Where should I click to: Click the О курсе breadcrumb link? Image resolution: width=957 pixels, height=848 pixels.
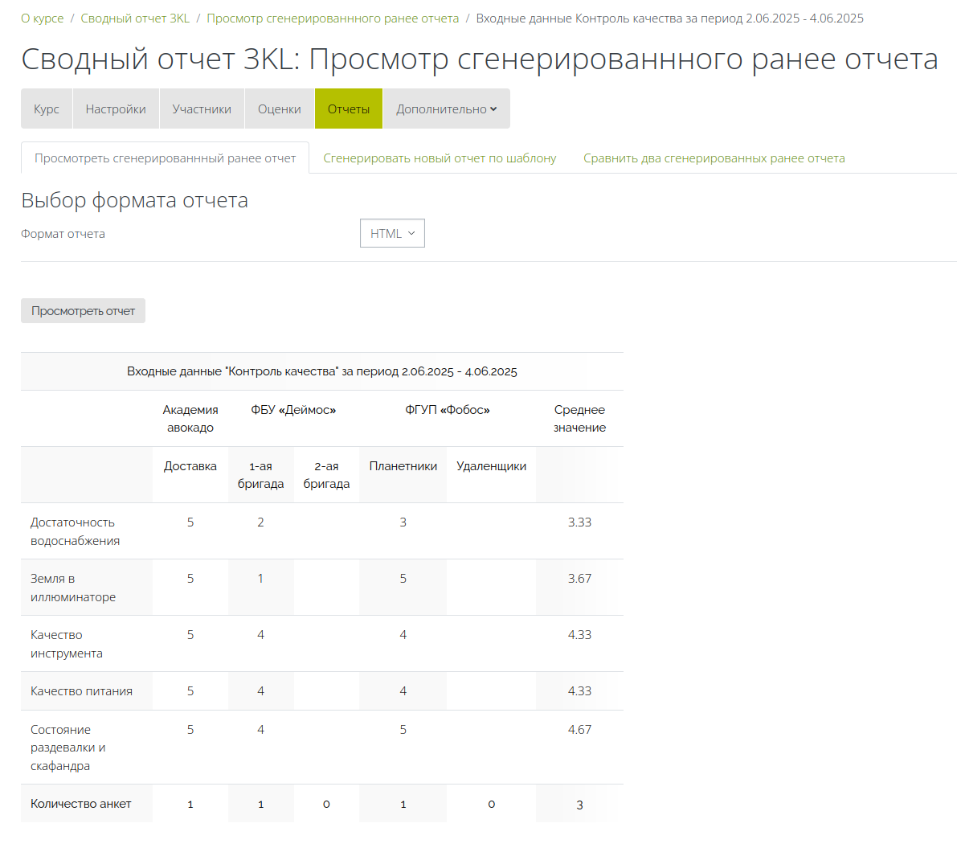click(42, 18)
